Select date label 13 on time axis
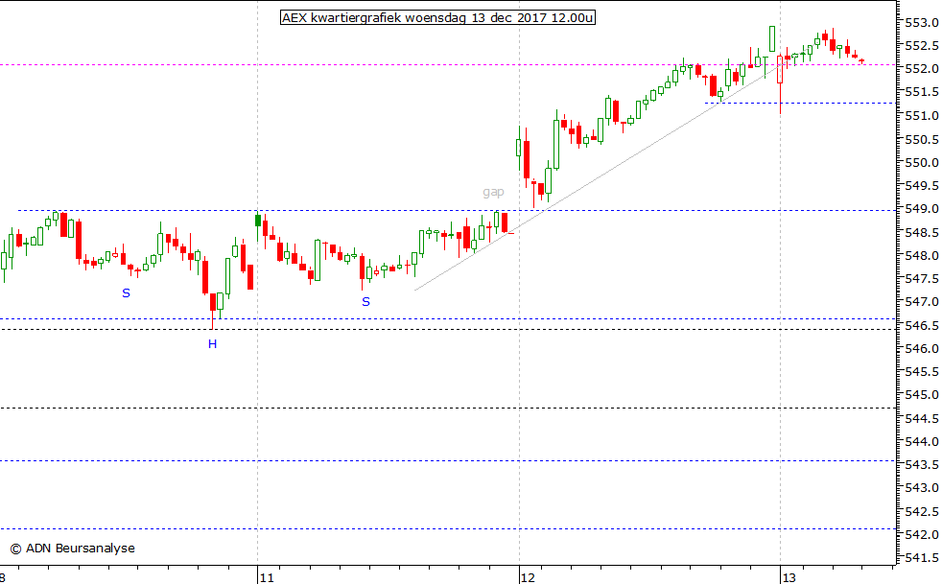Viewport: 942px width, 584px height. [x=789, y=578]
